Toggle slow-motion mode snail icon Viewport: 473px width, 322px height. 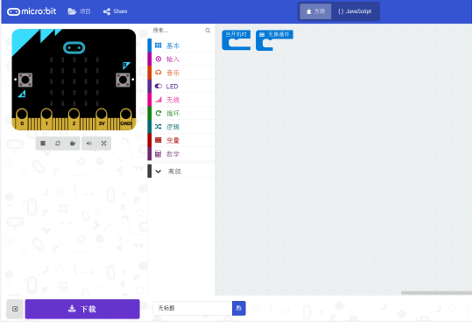point(73,143)
